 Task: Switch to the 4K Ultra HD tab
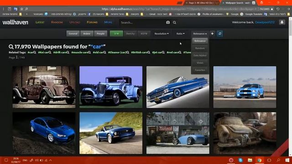click(x=202, y=3)
